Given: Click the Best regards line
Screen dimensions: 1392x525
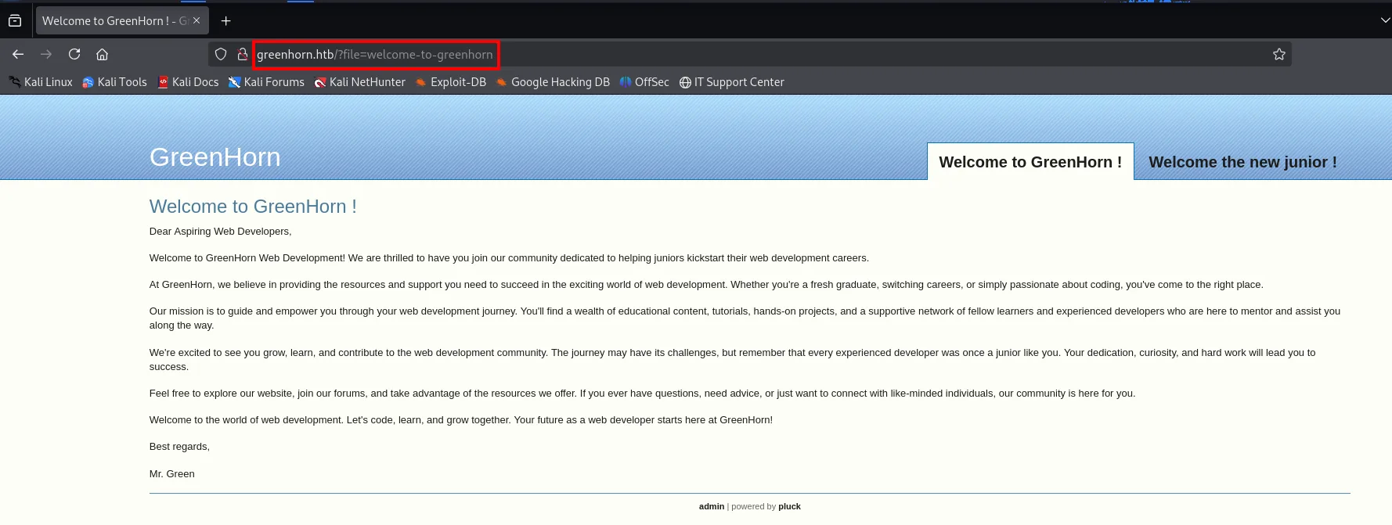Looking at the screenshot, I should coord(179,447).
